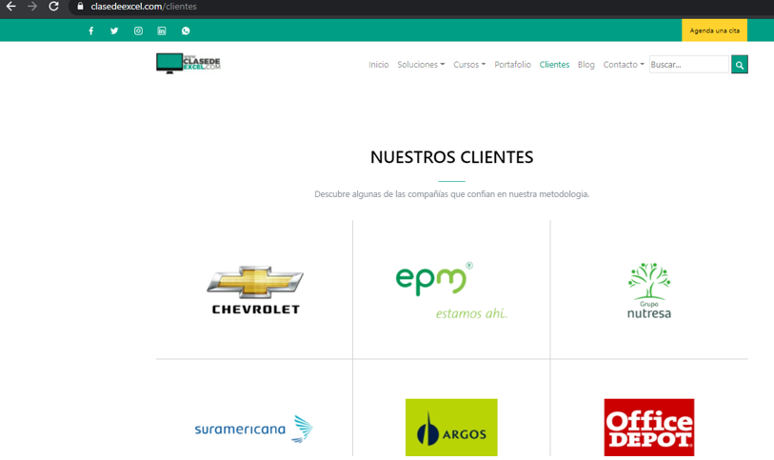Go to the Inicio menu item
Screen dimensions: 774x460
pos(379,64)
